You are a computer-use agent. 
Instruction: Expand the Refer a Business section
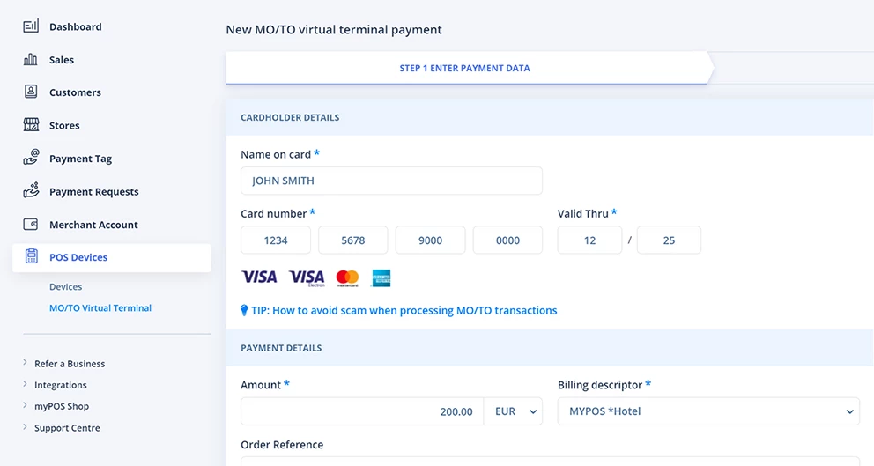tap(69, 364)
